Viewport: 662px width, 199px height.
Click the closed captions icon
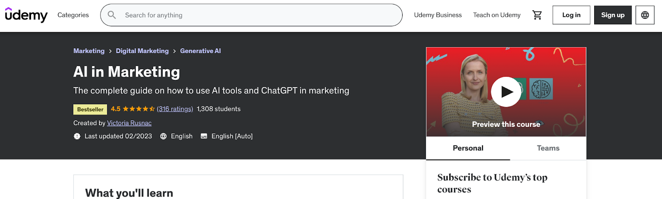coord(204,136)
